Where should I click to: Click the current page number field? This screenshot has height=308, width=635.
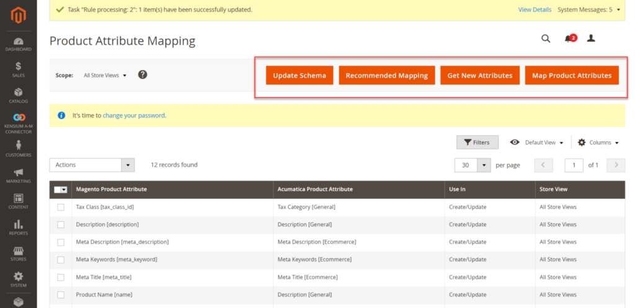(x=574, y=165)
